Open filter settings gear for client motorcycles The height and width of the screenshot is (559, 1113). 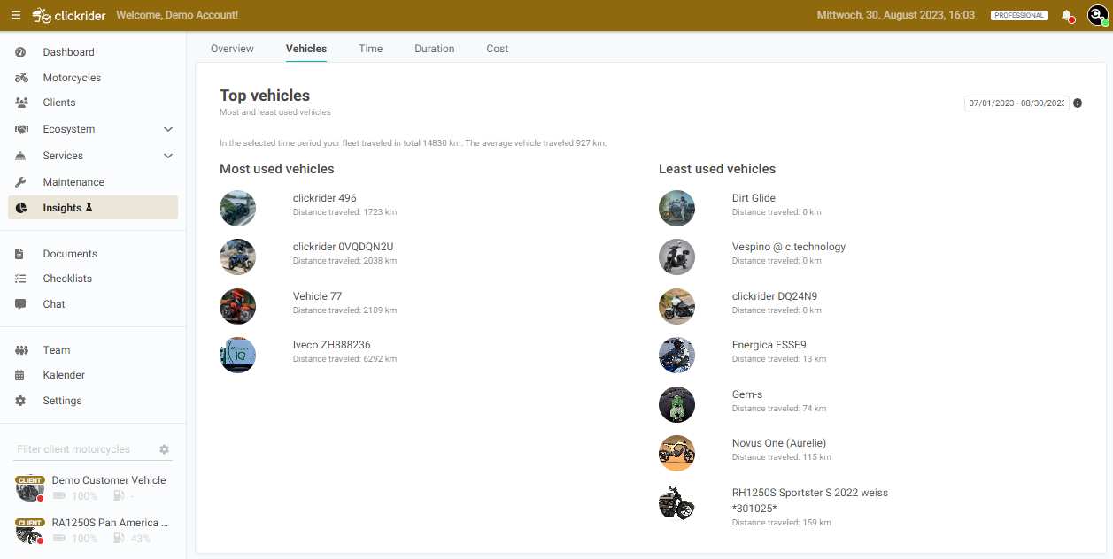164,449
